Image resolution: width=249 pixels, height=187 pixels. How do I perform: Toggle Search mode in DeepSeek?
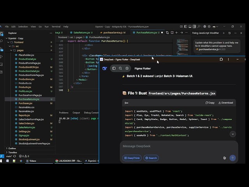point(151,158)
